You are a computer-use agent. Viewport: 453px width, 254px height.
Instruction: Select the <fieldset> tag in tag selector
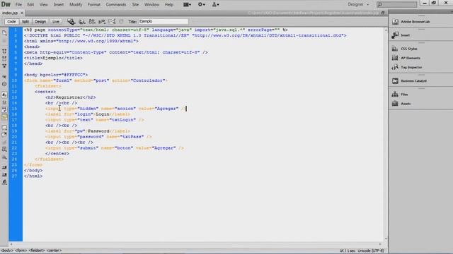[x=37, y=250]
